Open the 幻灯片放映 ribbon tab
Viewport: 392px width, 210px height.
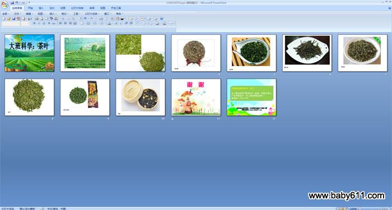[x=77, y=8]
